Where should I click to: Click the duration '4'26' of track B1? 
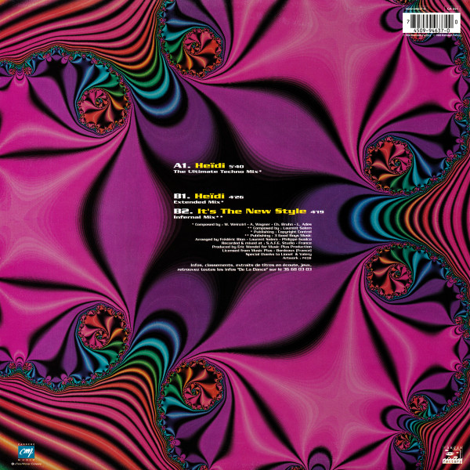click(x=236, y=197)
